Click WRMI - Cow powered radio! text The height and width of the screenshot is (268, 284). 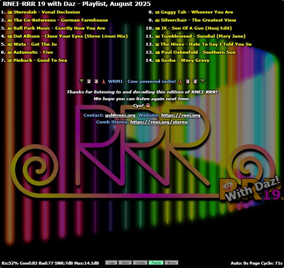pyautogui.click(x=142, y=82)
